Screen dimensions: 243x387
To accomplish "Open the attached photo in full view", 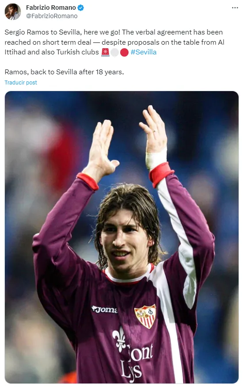I will (121, 237).
